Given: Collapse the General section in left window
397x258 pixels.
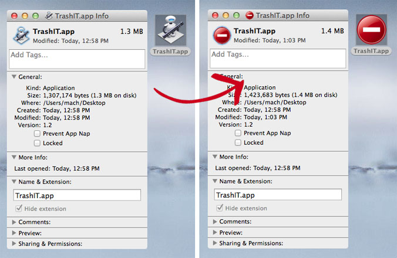Looking at the screenshot, I should point(14,77).
